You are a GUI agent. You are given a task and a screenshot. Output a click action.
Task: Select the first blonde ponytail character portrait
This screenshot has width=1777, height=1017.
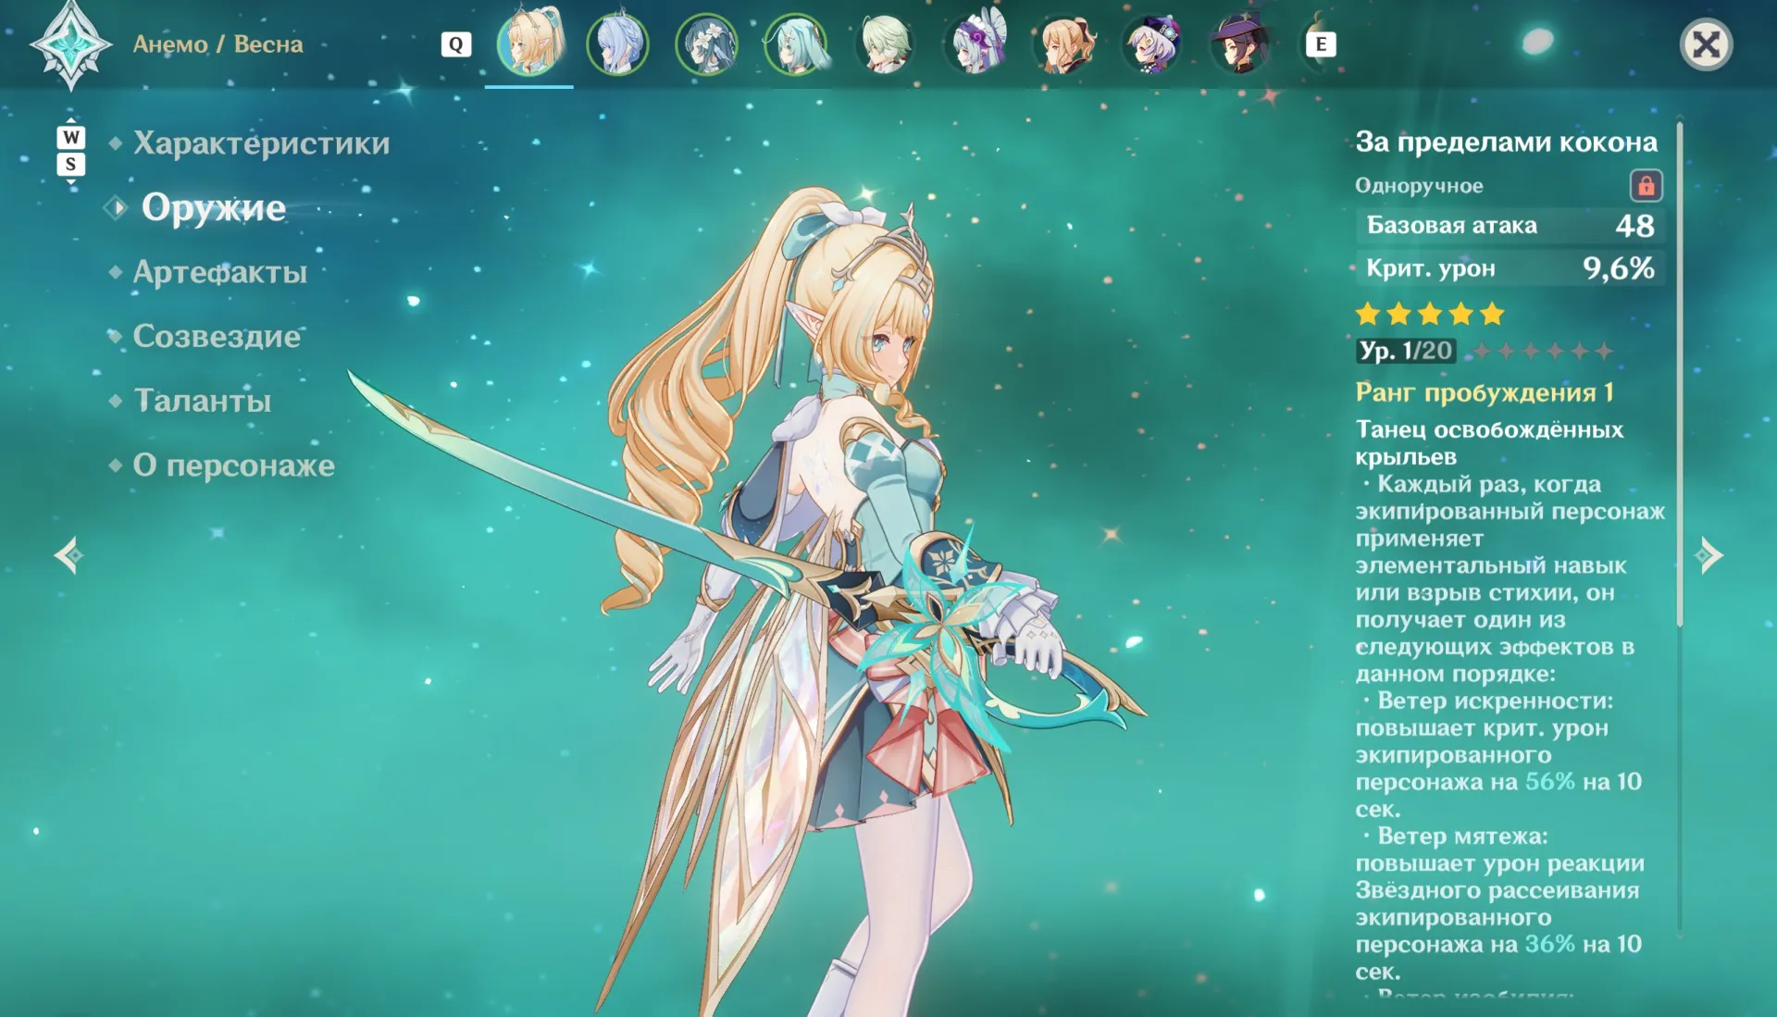pyautogui.click(x=529, y=43)
